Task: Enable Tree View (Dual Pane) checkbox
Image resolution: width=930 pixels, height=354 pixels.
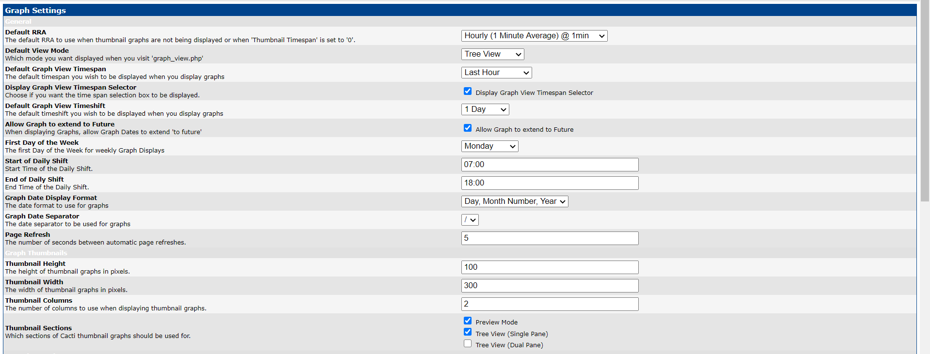Action: click(x=468, y=343)
